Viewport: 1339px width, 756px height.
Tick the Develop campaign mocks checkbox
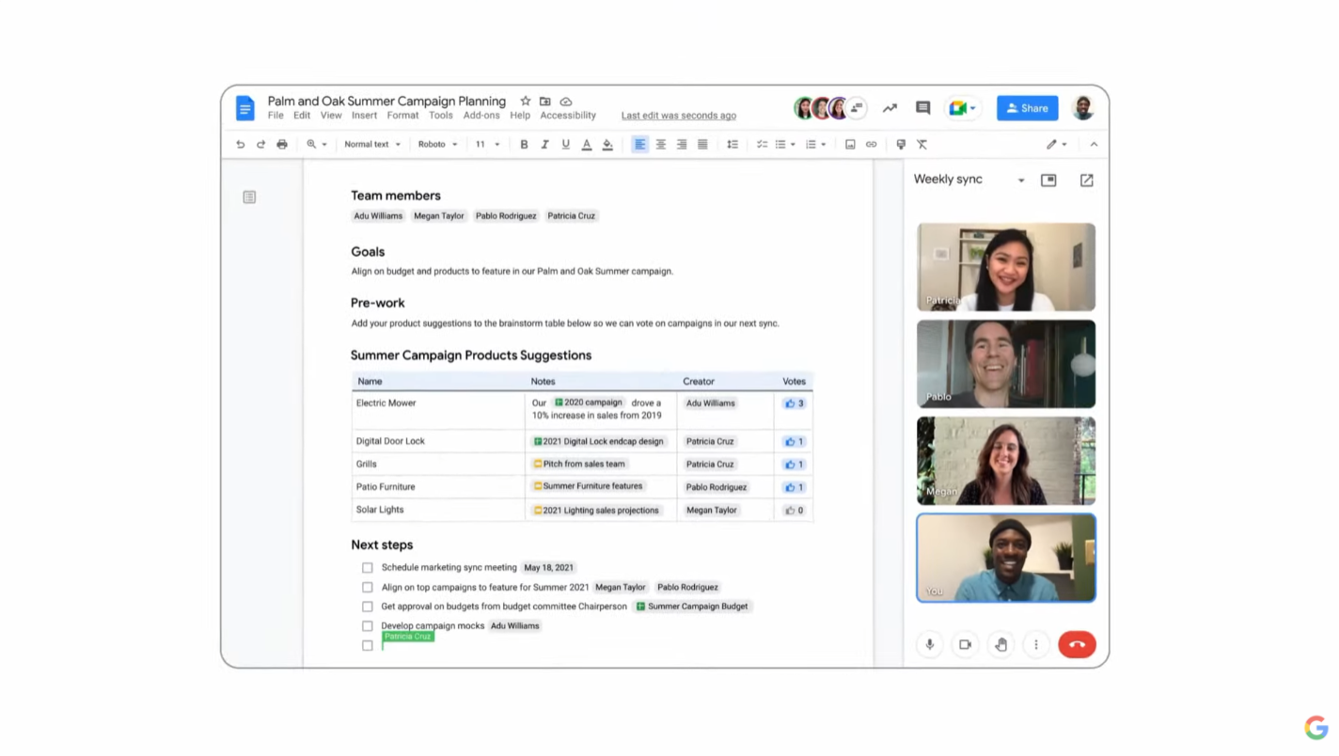368,626
